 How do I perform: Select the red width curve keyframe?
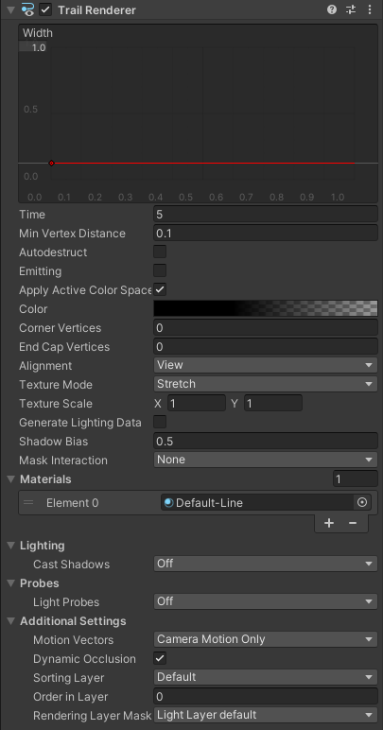pos(51,163)
